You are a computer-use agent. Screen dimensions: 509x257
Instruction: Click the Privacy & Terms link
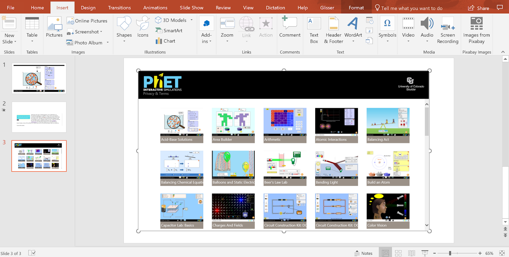point(156,94)
